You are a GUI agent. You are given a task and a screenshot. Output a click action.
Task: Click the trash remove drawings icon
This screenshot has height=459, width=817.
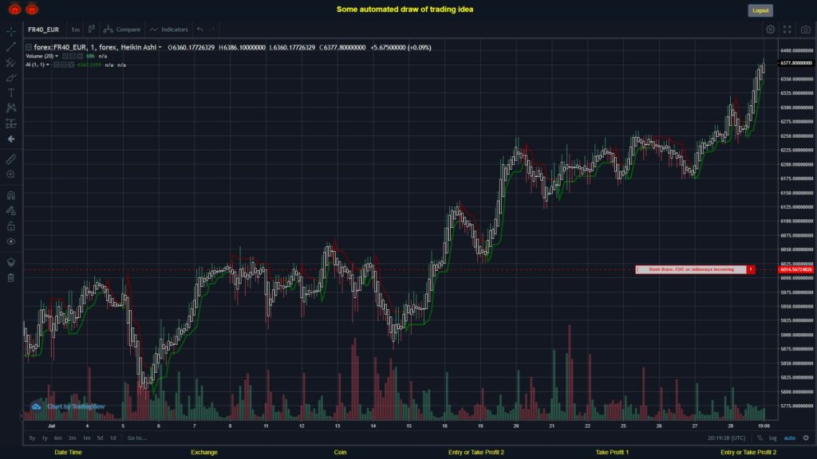[x=11, y=277]
